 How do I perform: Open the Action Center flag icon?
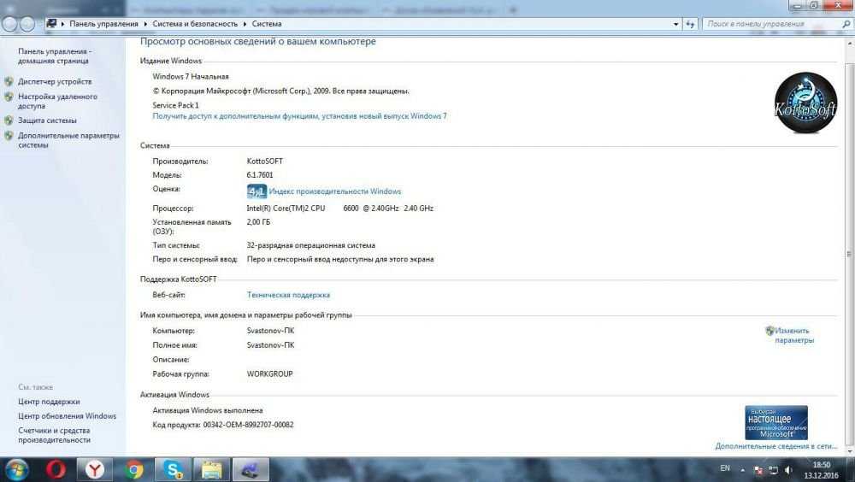tap(758, 469)
